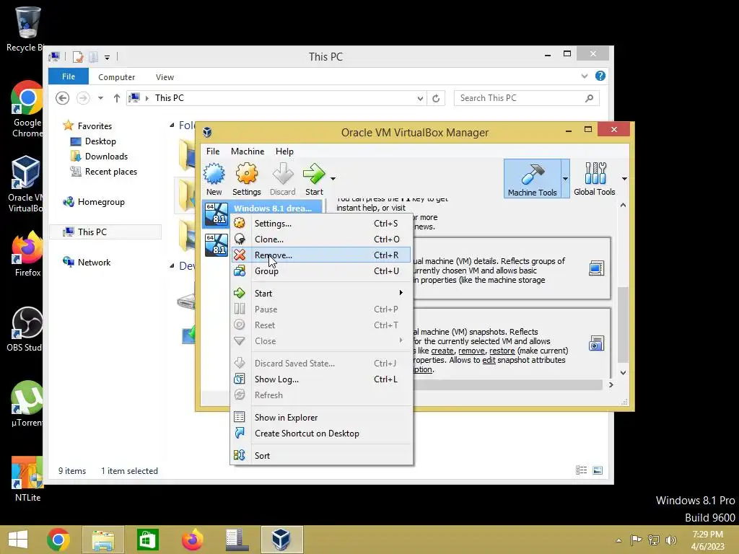Click the green Start arrow icon
This screenshot has height=554, width=739.
314,174
